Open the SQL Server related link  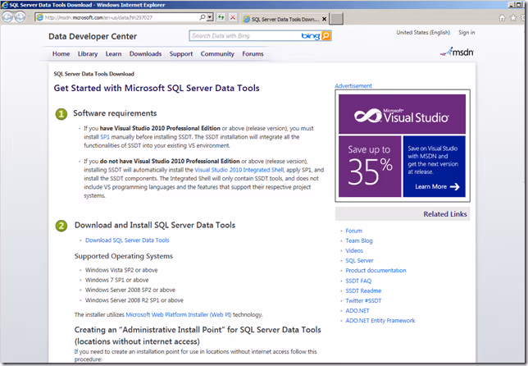[359, 260]
